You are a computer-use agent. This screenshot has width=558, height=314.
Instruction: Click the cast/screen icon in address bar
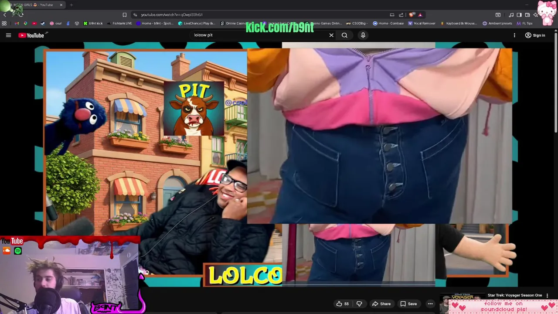(392, 15)
